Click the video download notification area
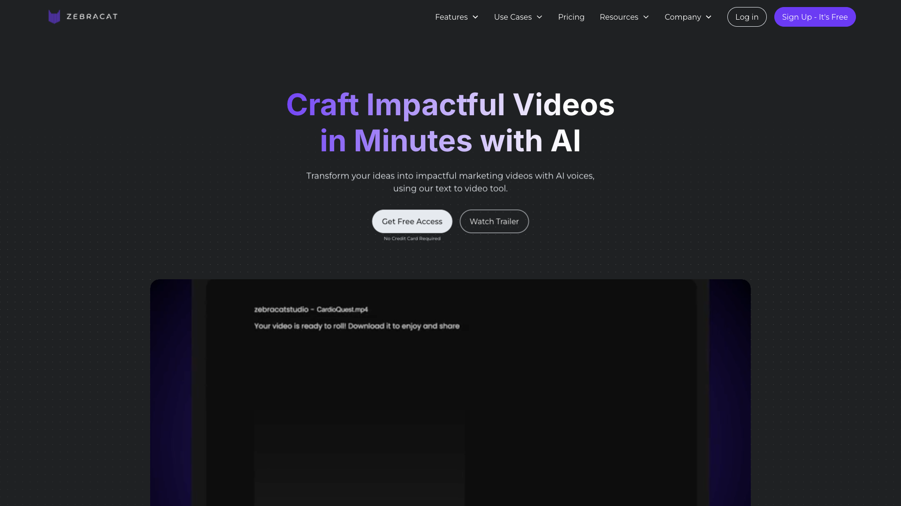Screen dimensions: 901x506 (x=357, y=316)
